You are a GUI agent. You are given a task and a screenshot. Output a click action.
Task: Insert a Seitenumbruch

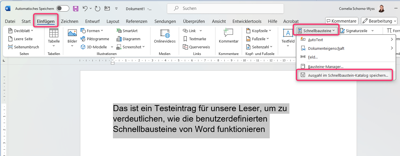click(x=24, y=47)
